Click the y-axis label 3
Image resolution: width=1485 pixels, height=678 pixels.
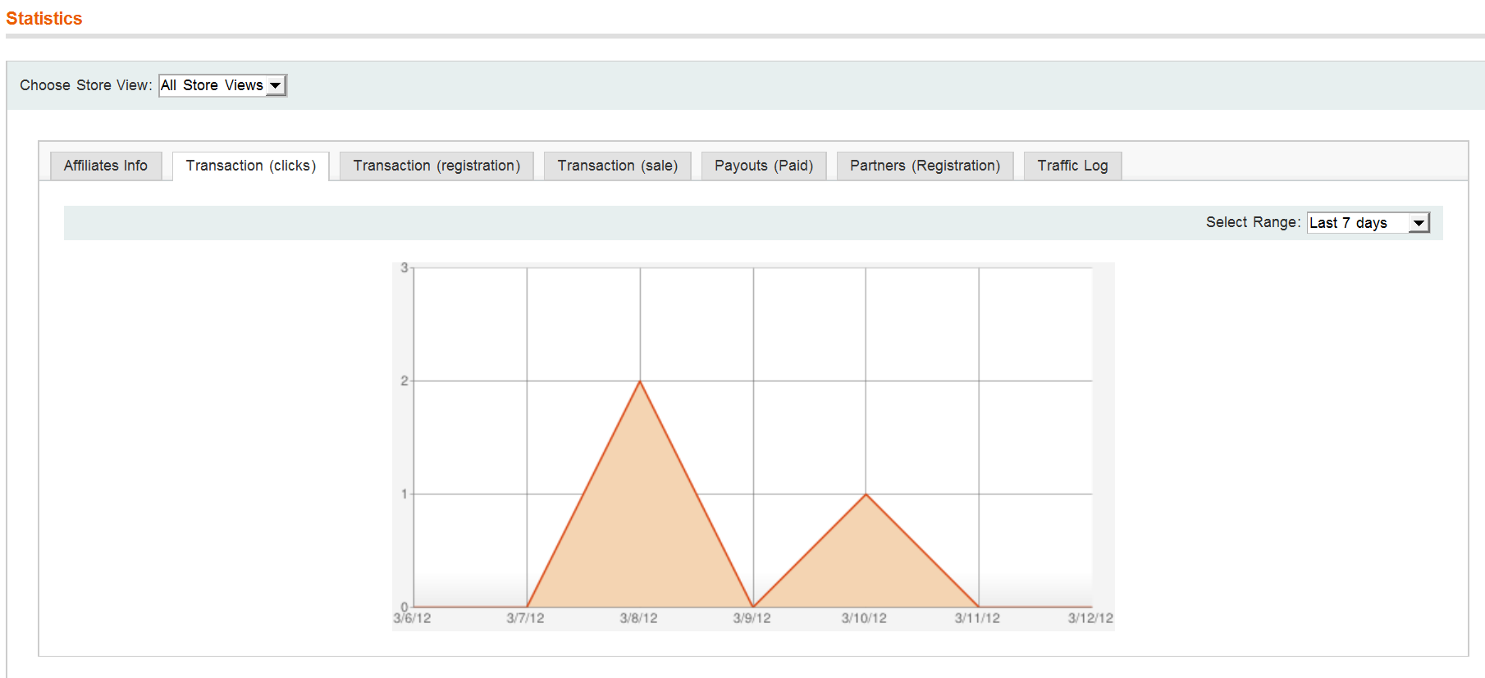404,268
